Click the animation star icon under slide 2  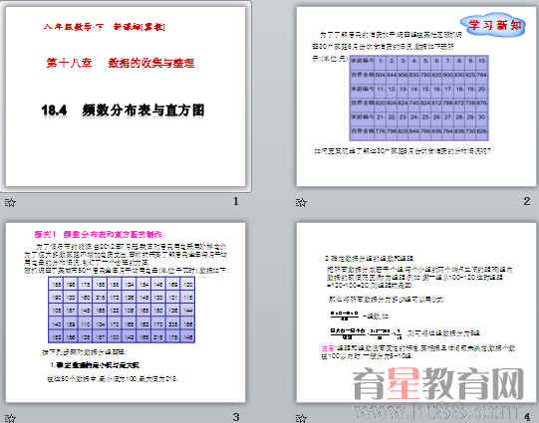(x=301, y=203)
